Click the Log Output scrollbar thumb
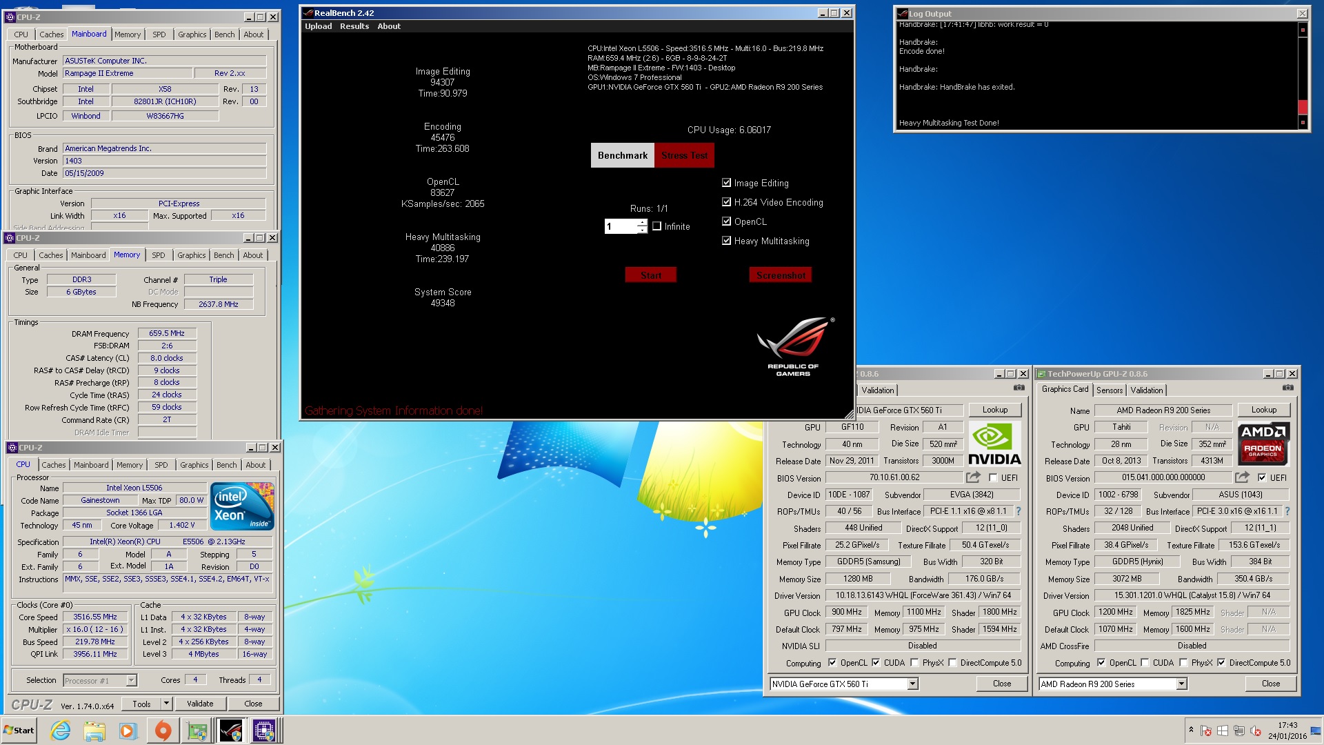Image resolution: width=1324 pixels, height=745 pixels. point(1303,107)
